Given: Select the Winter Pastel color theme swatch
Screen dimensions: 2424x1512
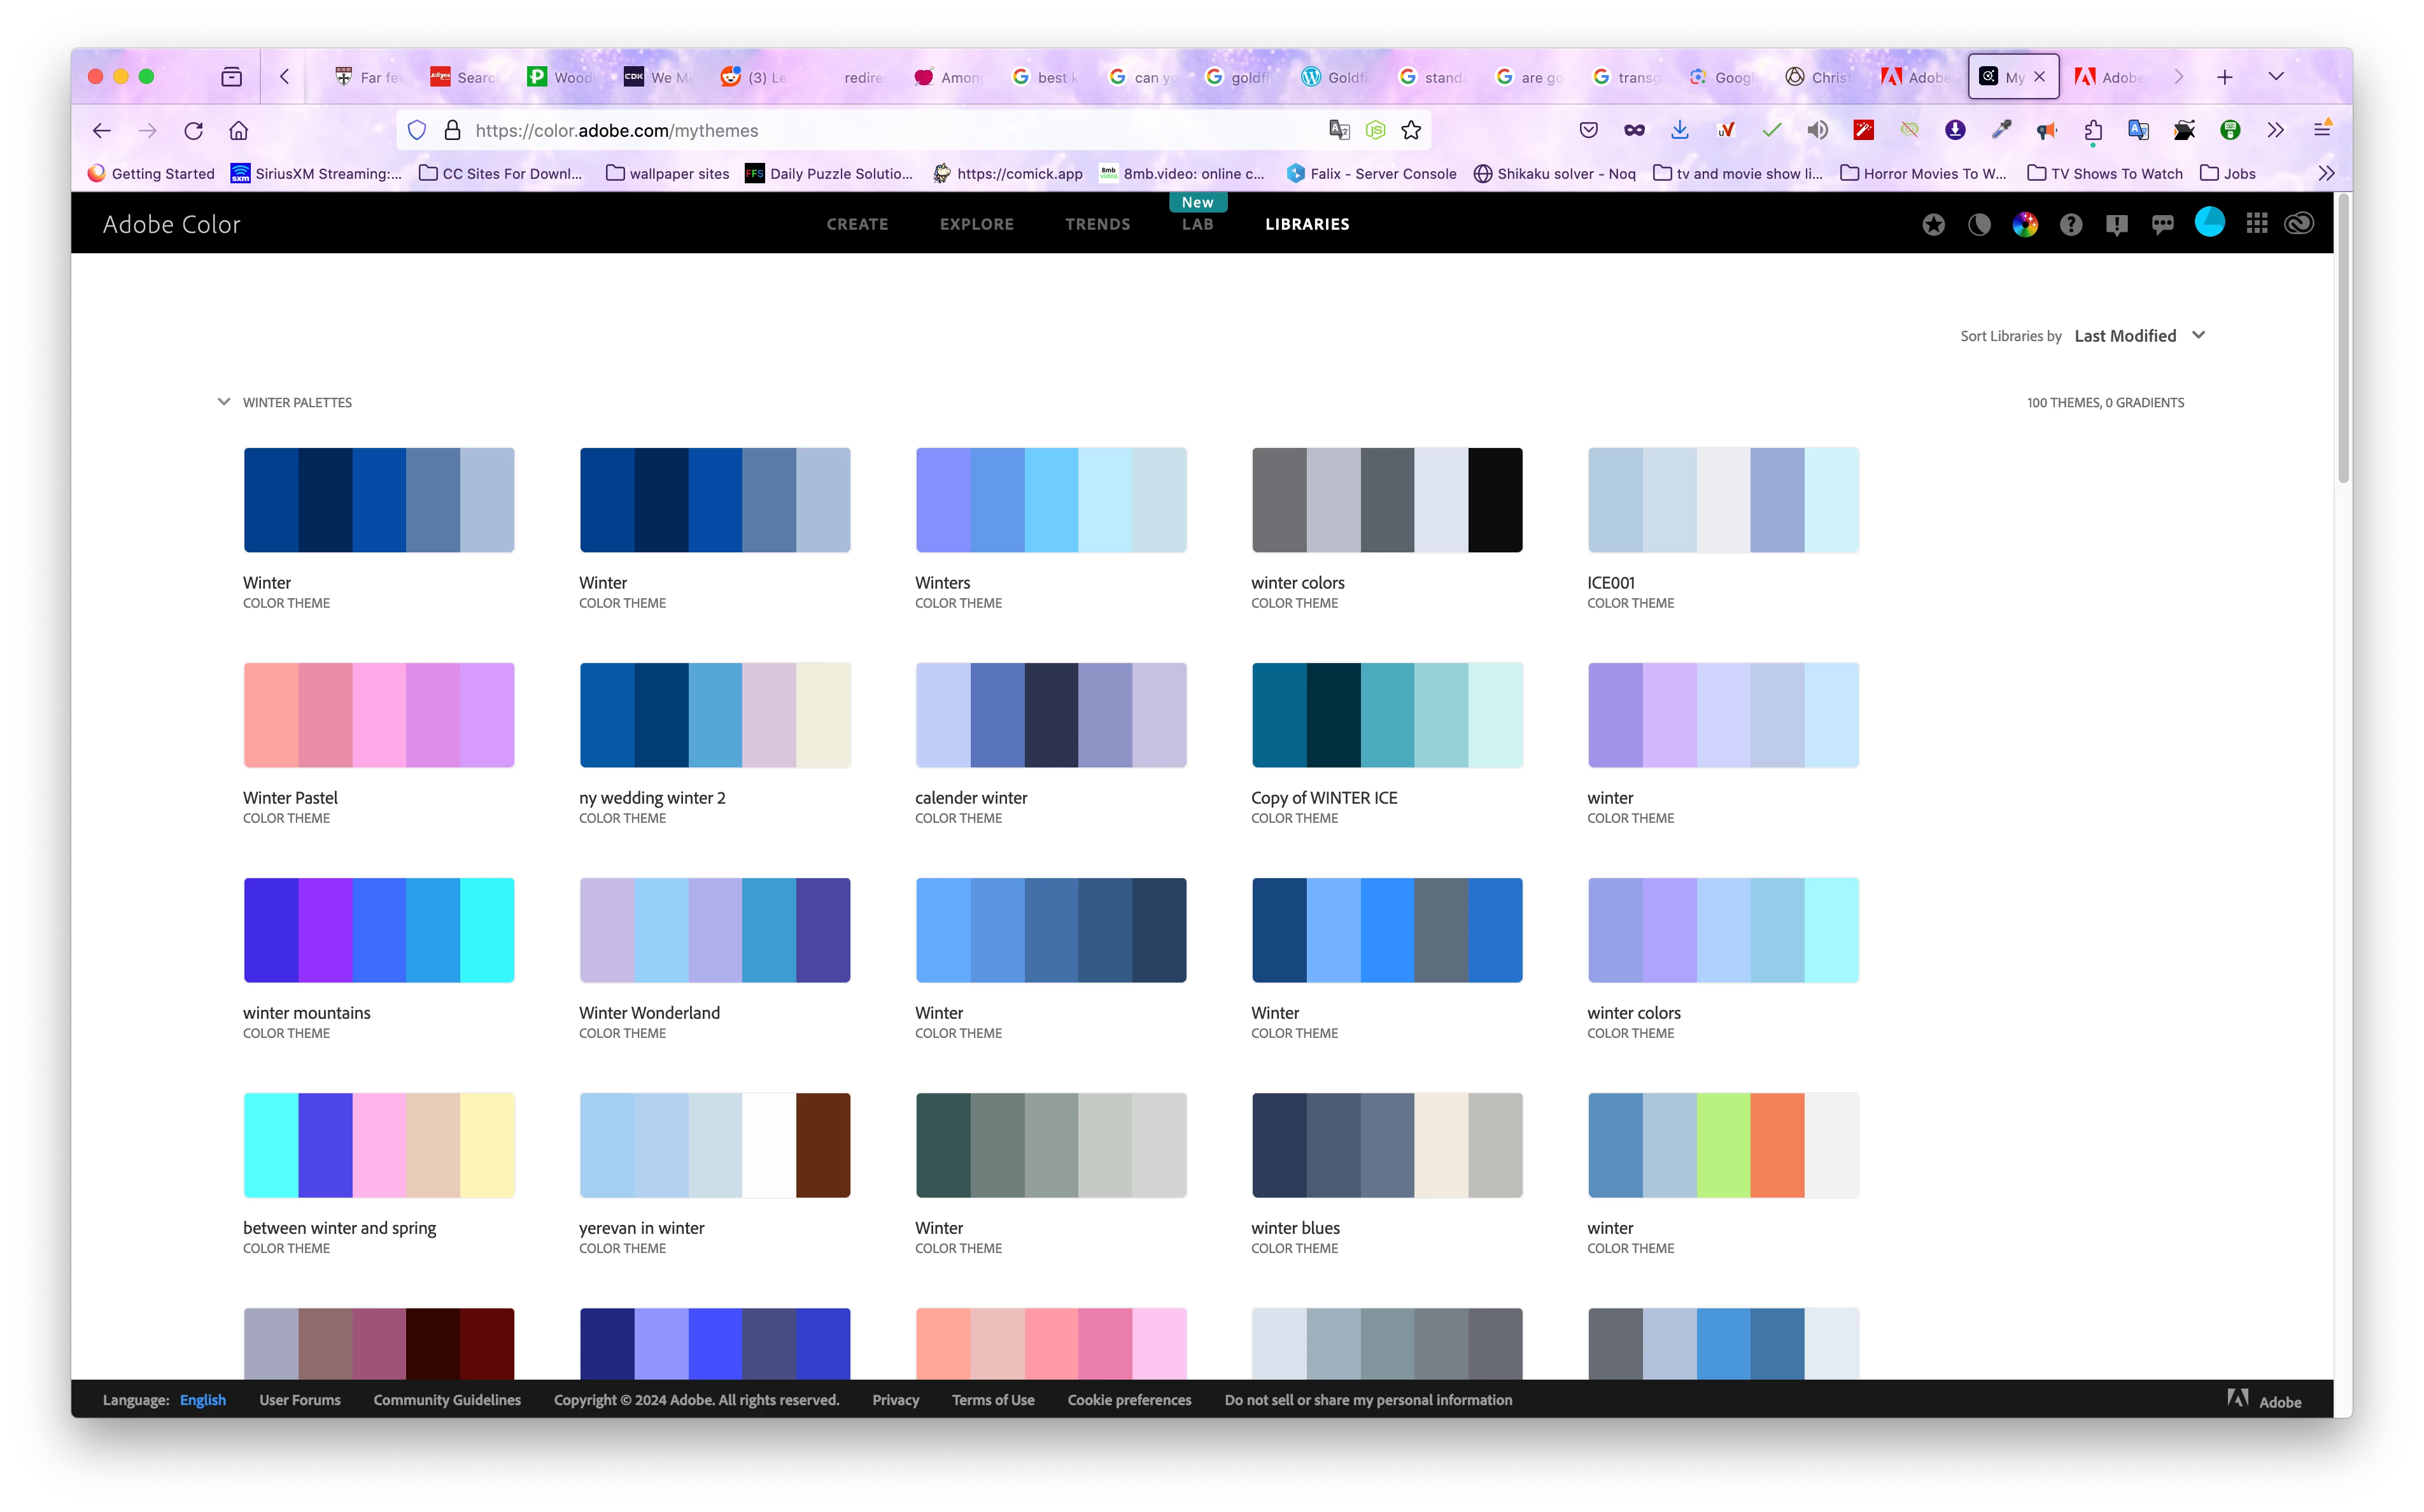Looking at the screenshot, I should pyautogui.click(x=379, y=715).
